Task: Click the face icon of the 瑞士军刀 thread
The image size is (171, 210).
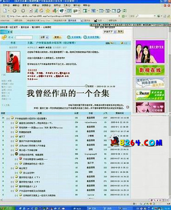Action: click(x=16, y=168)
